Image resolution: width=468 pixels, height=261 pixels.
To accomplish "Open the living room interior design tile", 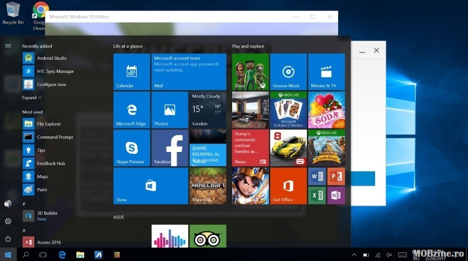I will 250,110.
